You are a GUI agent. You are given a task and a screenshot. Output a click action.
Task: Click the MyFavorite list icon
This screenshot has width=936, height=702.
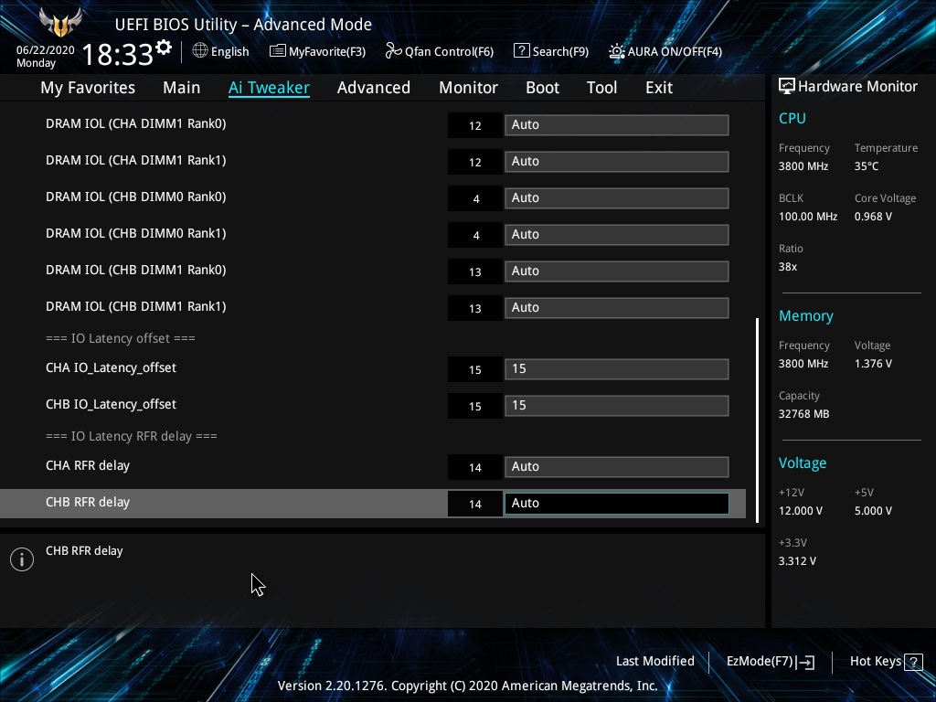(x=278, y=51)
